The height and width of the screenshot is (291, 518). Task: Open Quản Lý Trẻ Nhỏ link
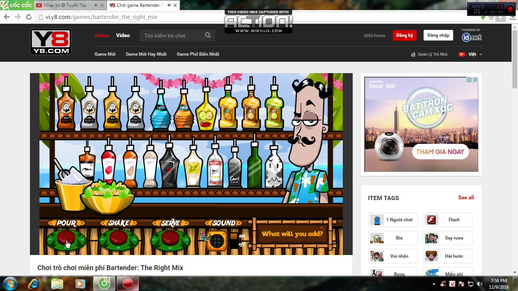pyautogui.click(x=429, y=54)
